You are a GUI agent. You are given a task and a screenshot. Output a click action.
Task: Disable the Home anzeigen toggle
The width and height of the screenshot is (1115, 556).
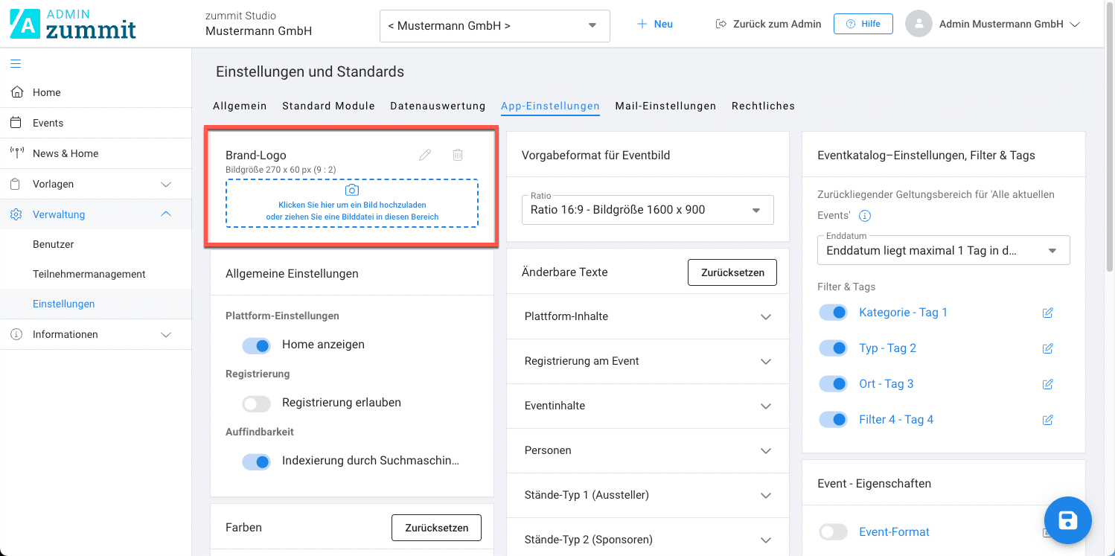(256, 345)
